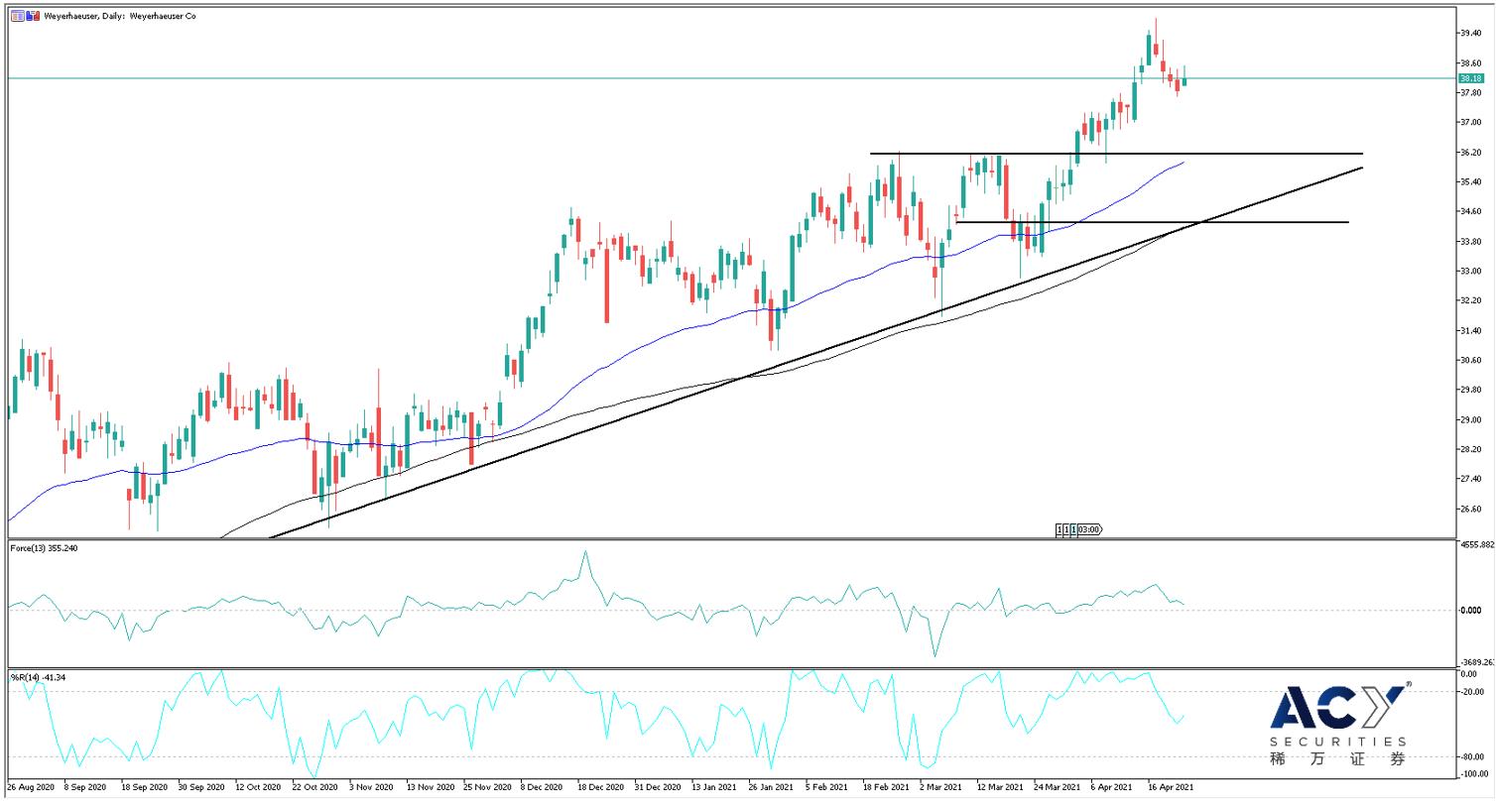
Task: Click the %R(14) -41.34 indicator label
Action: coord(39,677)
